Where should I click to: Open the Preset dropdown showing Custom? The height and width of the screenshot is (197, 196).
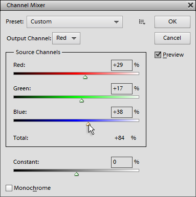(x=75, y=22)
